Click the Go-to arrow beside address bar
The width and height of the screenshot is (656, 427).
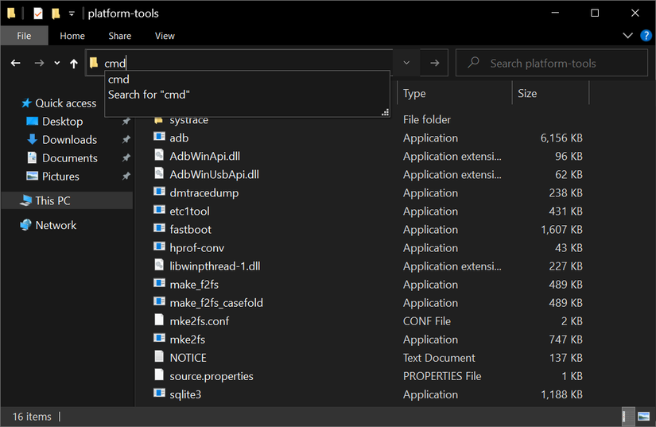pos(434,64)
